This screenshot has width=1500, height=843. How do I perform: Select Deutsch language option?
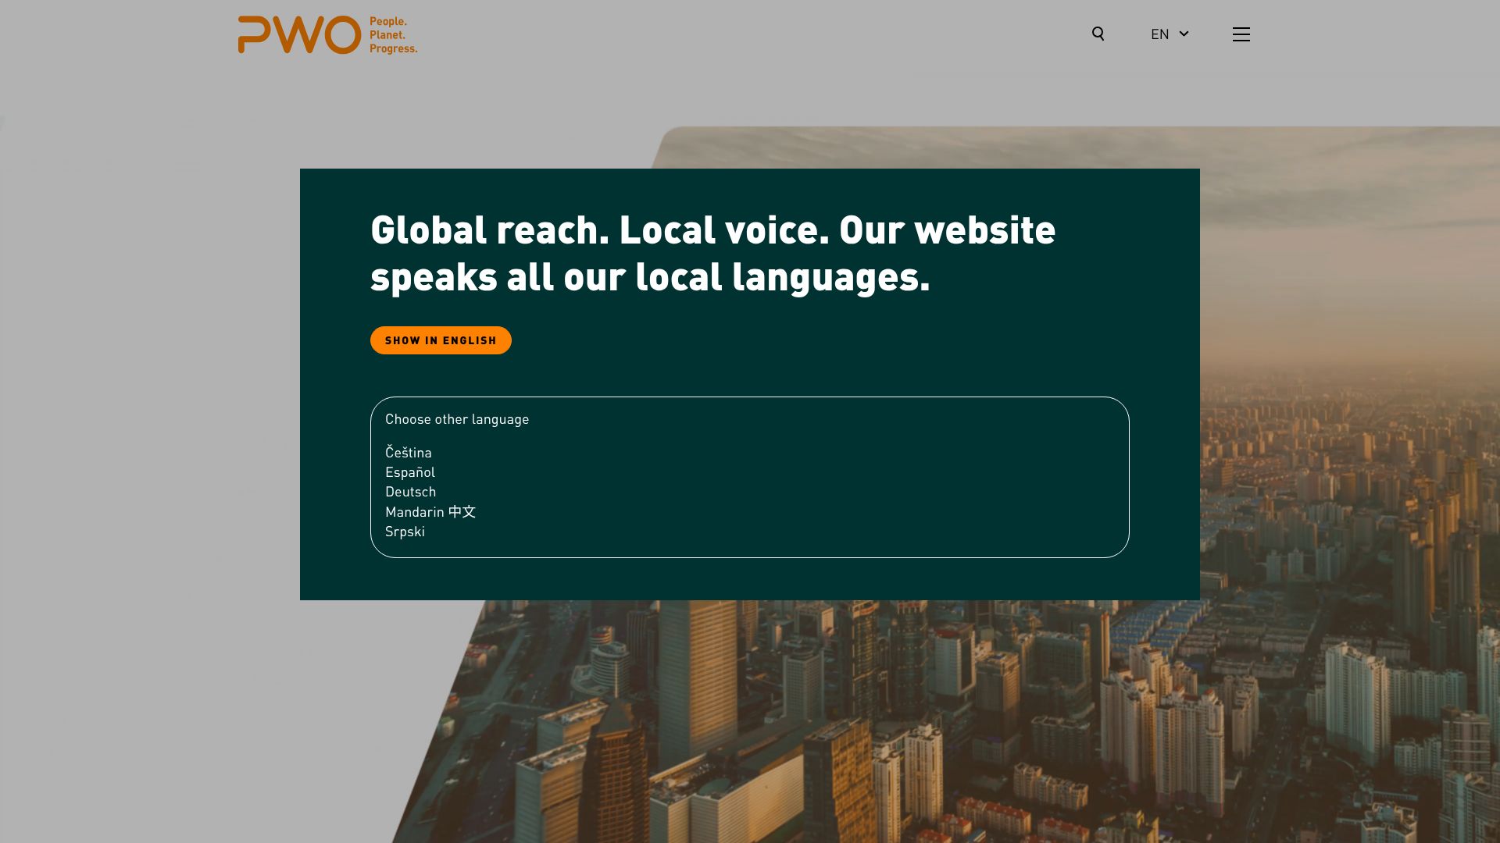pos(410,492)
